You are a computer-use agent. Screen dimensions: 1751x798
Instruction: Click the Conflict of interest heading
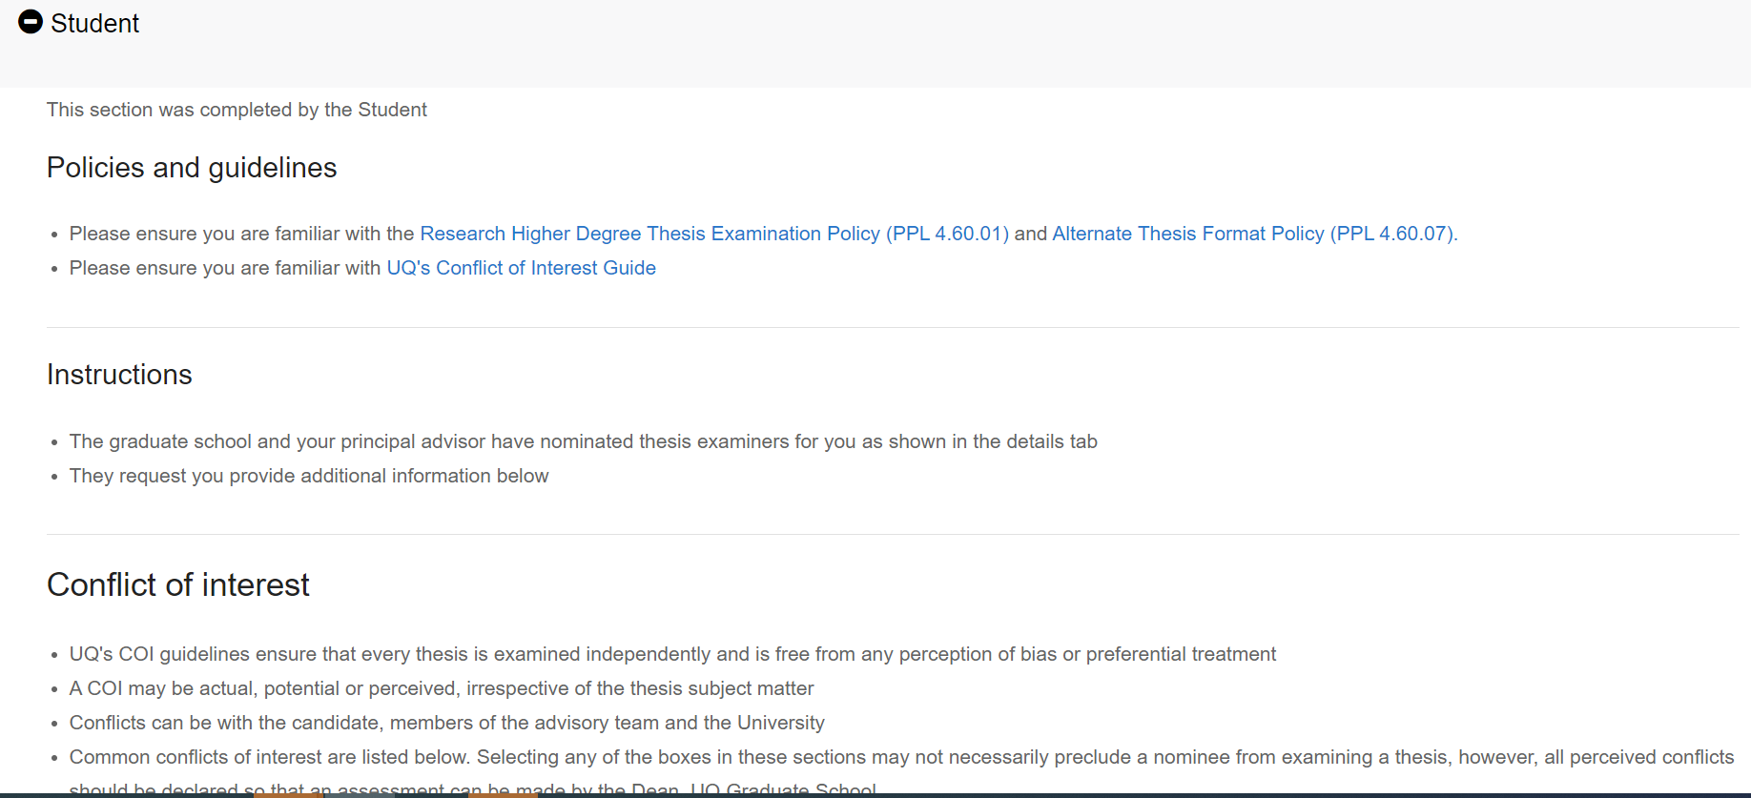178,584
